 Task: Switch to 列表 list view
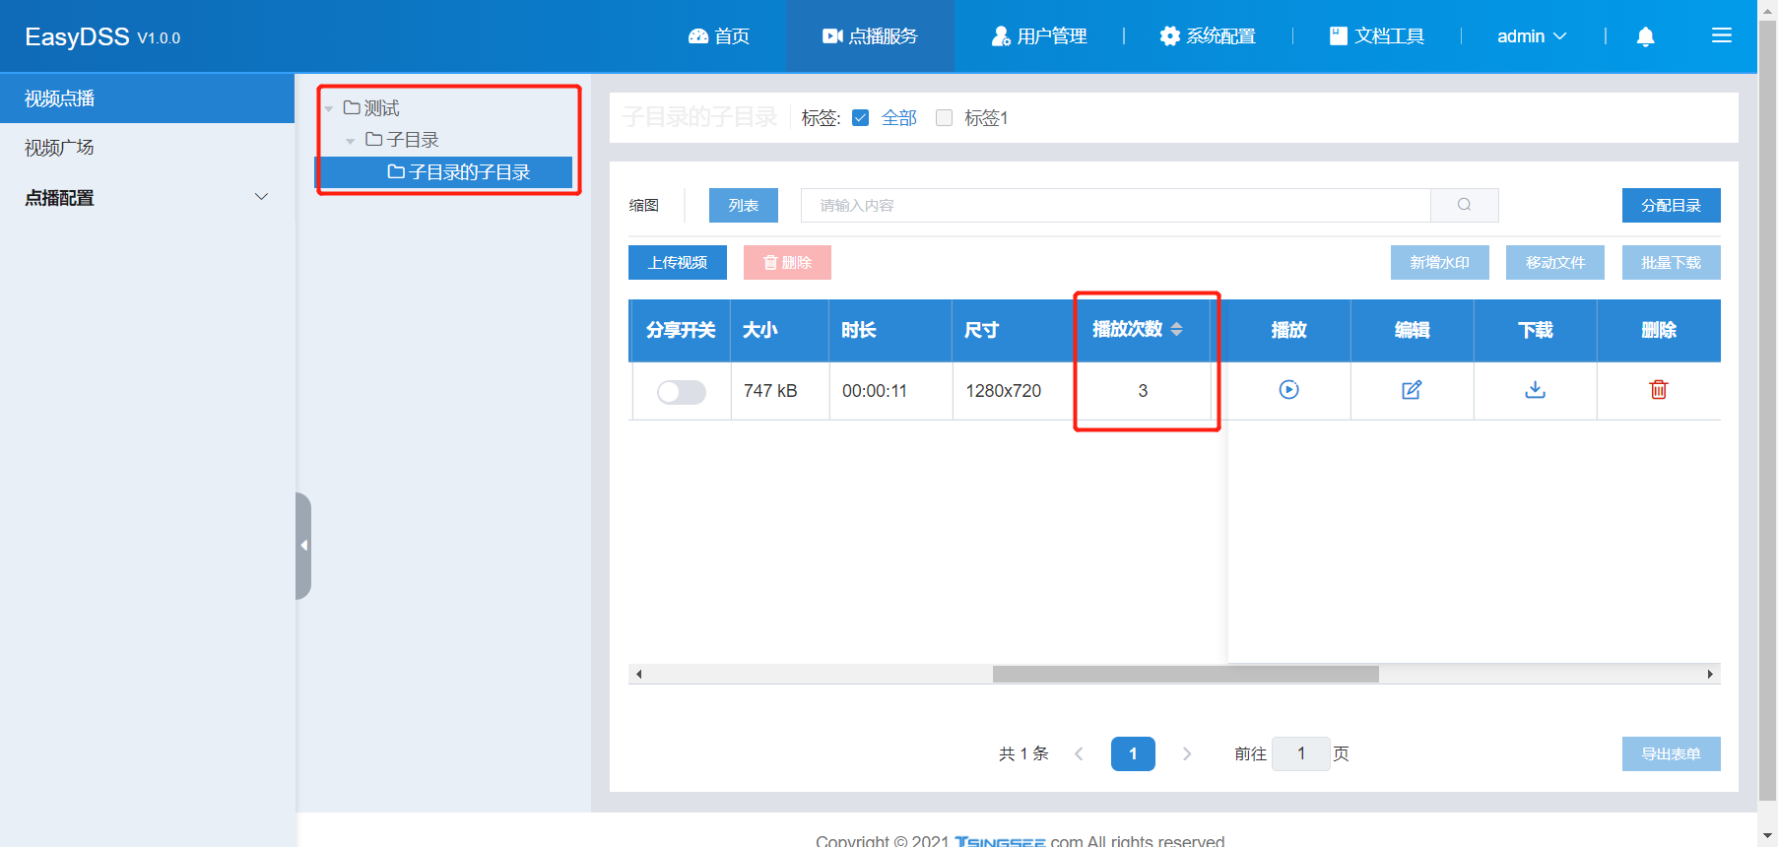744,205
